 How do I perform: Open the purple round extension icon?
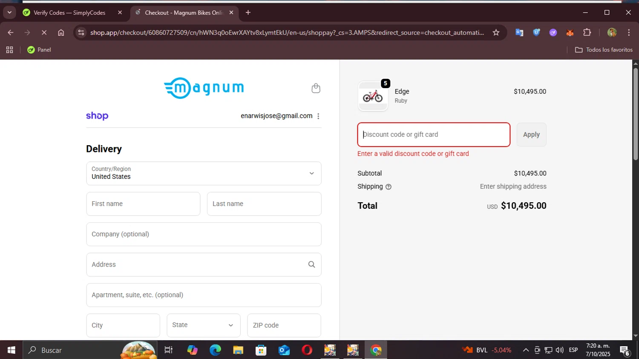coord(553,32)
